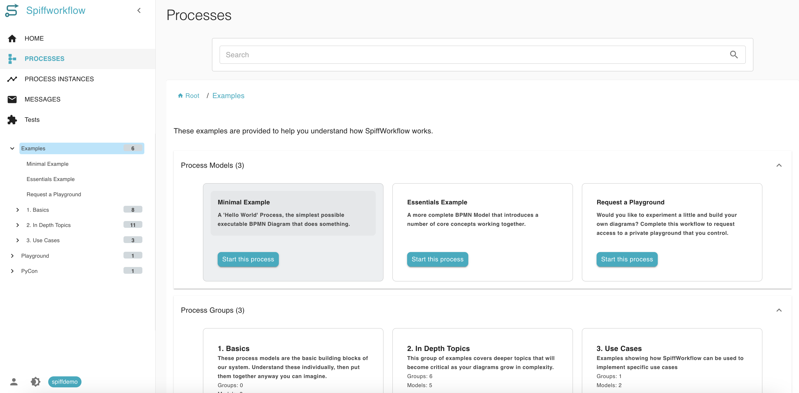Click the Messages envelope icon
This screenshot has height=393, width=799.
click(12, 99)
